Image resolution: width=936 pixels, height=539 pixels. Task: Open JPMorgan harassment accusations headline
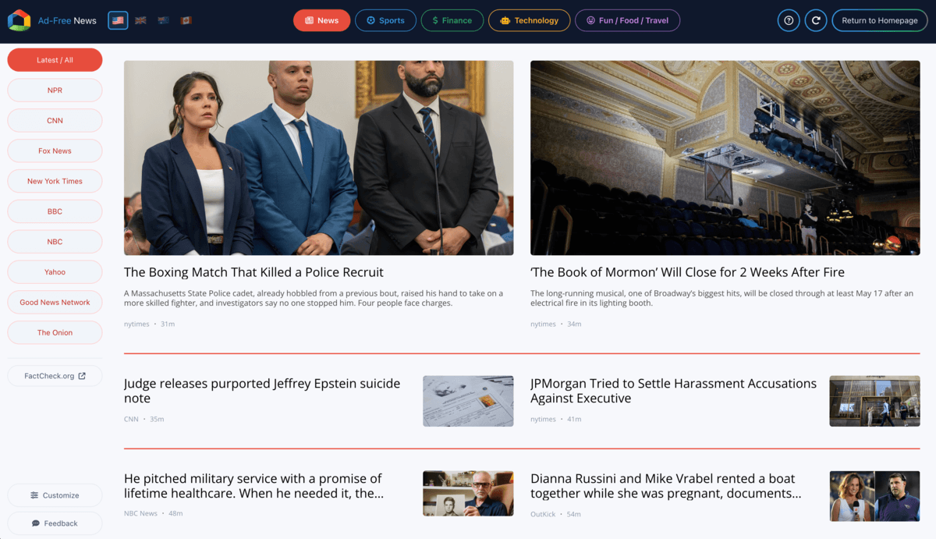pyautogui.click(x=673, y=391)
